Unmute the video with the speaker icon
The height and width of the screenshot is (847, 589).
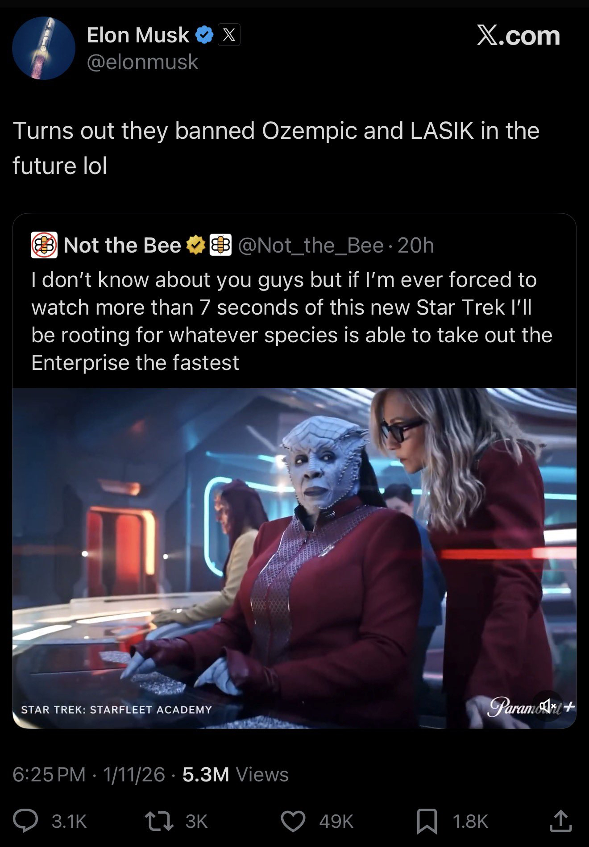(548, 706)
